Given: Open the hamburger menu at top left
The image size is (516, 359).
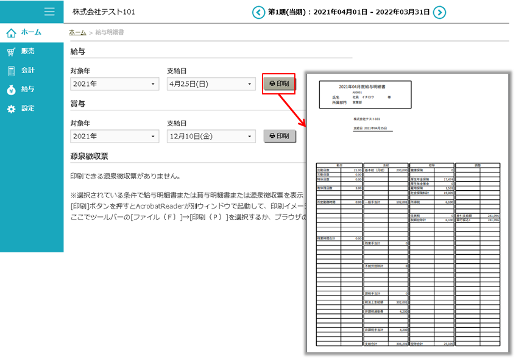Looking at the screenshot, I should (49, 12).
